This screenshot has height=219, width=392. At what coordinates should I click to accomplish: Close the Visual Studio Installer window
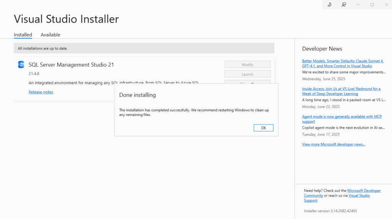tap(386, 5)
